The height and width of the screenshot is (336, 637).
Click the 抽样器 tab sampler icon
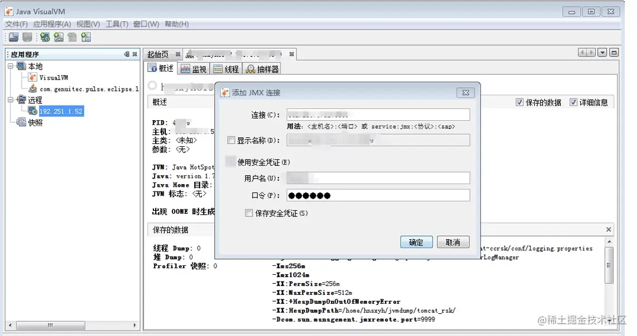(251, 69)
